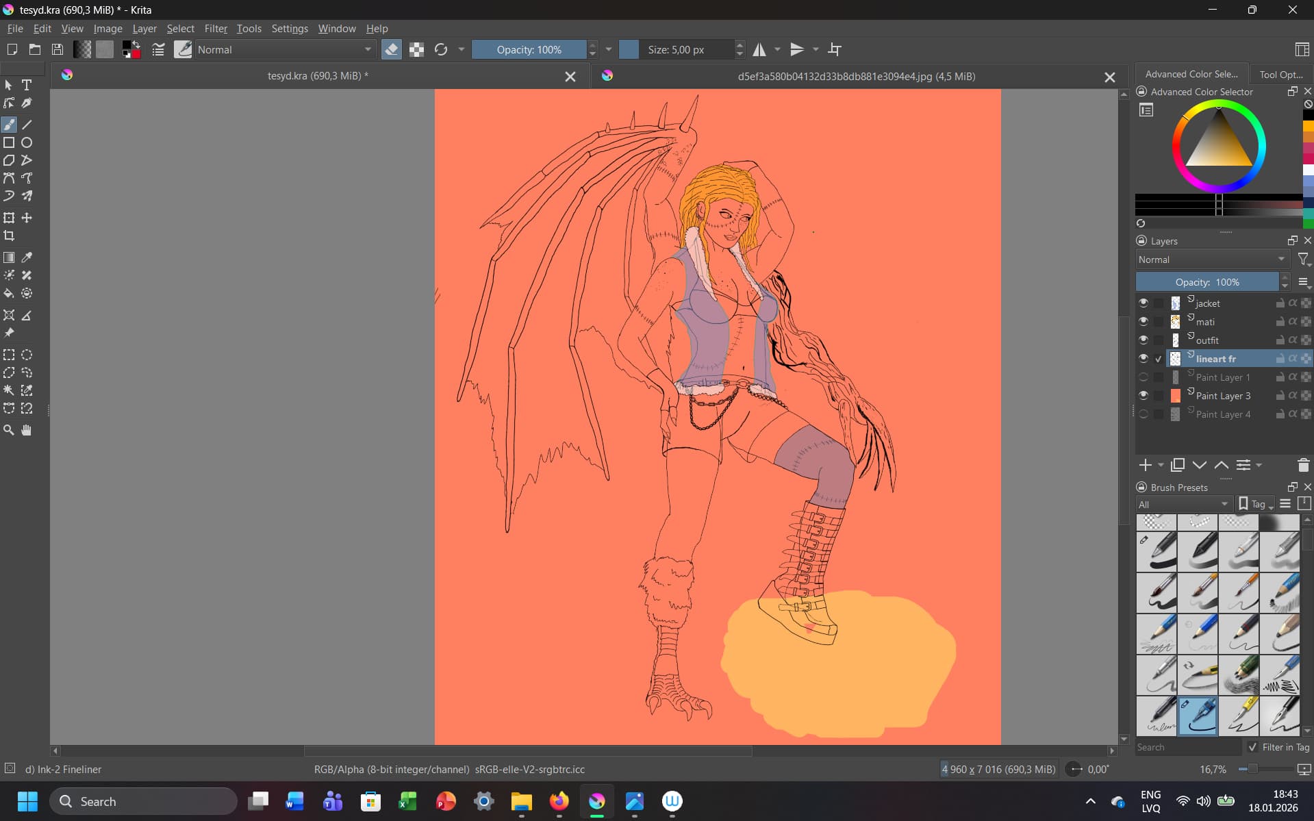Click the layer Opacity slider
This screenshot has width=1314, height=821.
[x=1206, y=282]
